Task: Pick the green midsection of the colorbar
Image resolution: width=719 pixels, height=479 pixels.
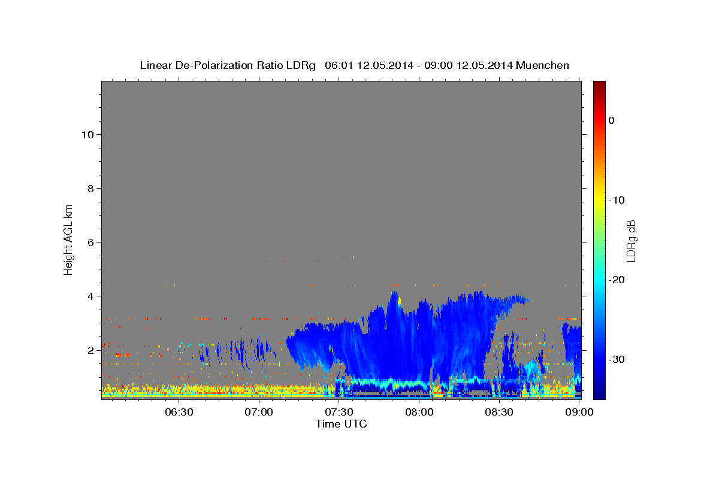Action: pyautogui.click(x=599, y=239)
